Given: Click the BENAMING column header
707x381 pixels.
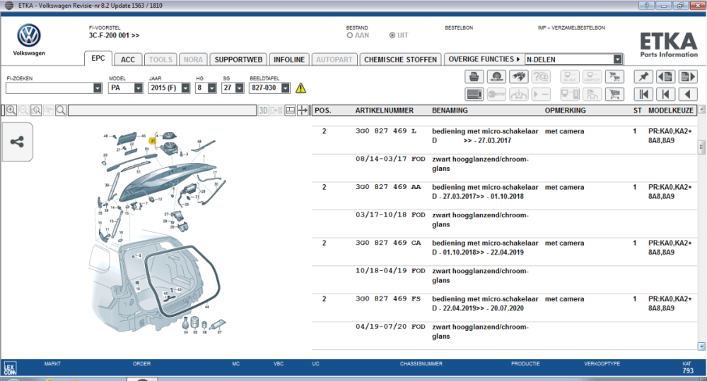Looking at the screenshot, I should click(450, 110).
